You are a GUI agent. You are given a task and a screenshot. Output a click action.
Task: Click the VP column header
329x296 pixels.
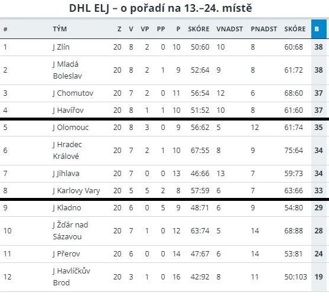tap(145, 29)
